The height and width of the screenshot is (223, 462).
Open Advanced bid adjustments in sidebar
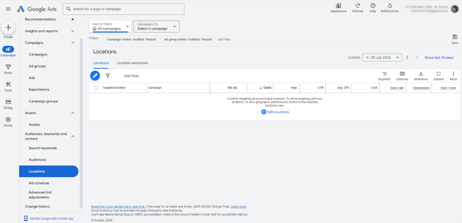pyautogui.click(x=40, y=195)
